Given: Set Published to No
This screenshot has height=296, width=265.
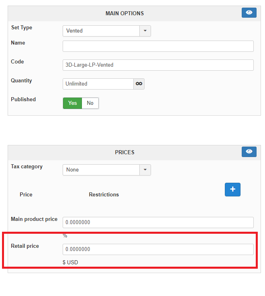Looking at the screenshot, I should click(90, 103).
